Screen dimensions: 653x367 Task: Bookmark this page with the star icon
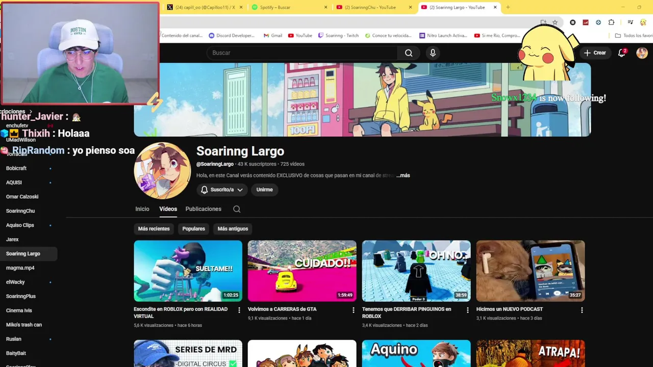click(555, 22)
